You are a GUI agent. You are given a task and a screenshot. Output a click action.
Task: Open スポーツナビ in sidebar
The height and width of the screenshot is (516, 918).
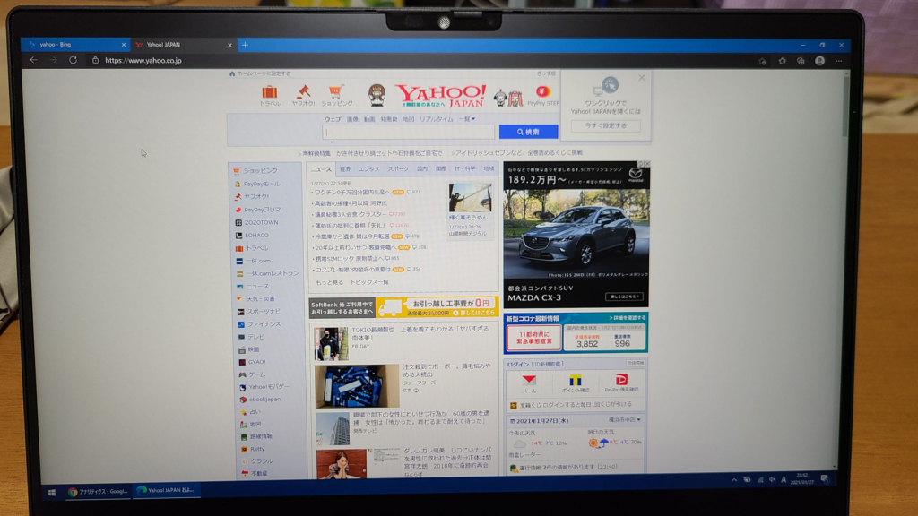pyautogui.click(x=263, y=312)
